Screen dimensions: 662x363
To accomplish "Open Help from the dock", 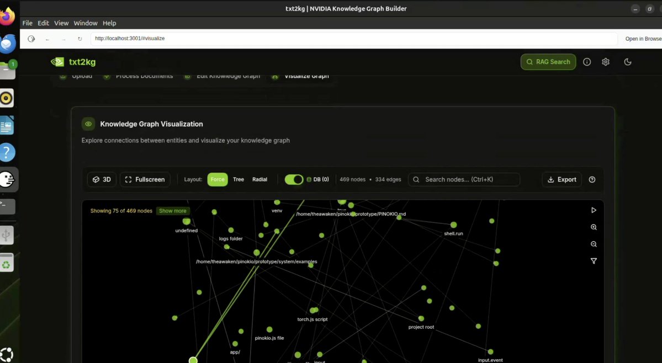I will [7, 153].
